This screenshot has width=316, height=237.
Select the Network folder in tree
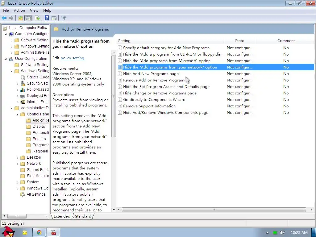[x=31, y=164]
